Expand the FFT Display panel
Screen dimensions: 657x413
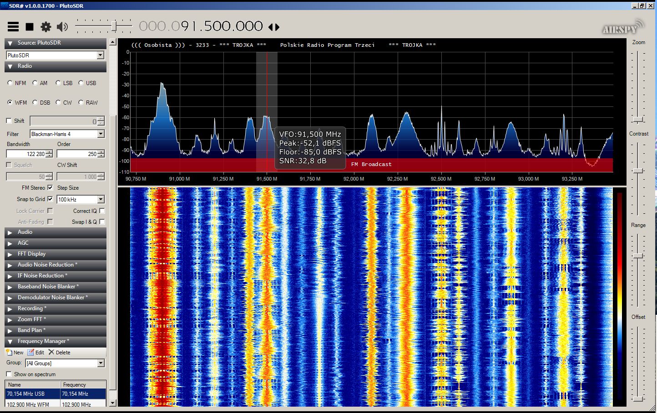(x=31, y=254)
